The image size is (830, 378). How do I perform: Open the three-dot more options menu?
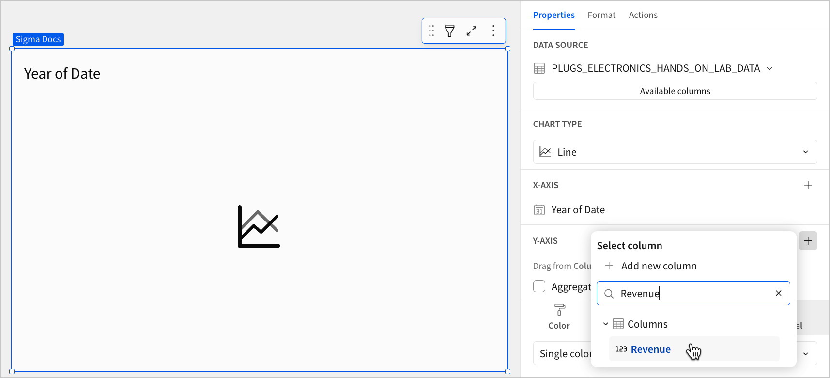point(493,31)
